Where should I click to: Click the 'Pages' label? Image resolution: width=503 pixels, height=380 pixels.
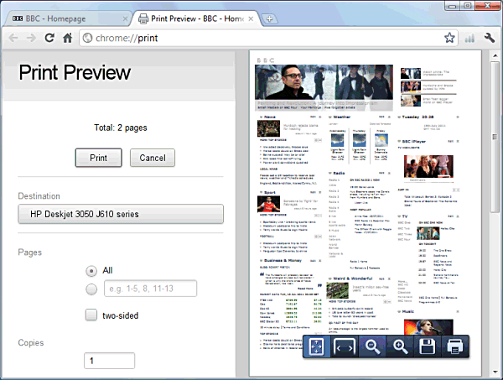[30, 252]
